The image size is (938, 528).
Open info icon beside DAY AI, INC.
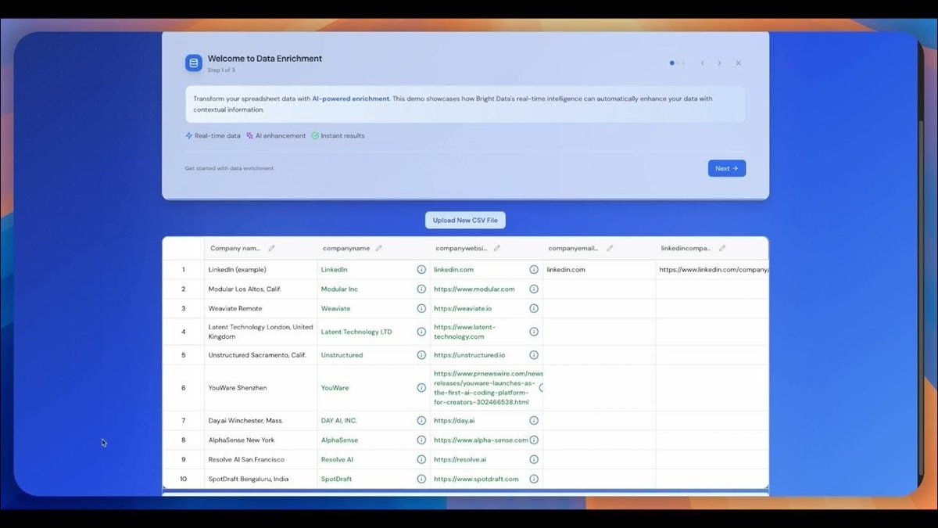pos(421,420)
